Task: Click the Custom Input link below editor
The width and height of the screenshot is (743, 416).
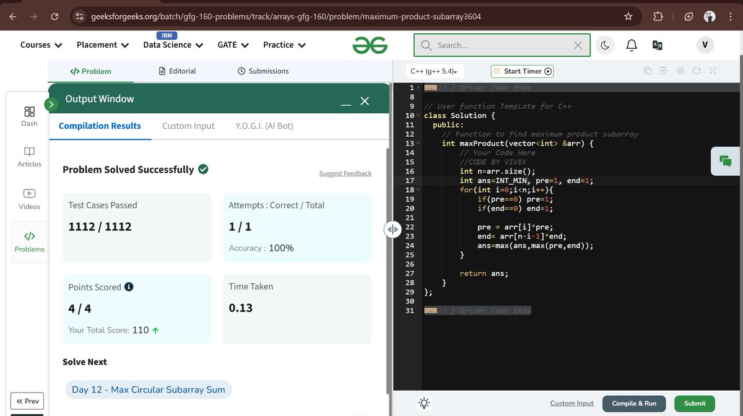Action: pyautogui.click(x=571, y=403)
